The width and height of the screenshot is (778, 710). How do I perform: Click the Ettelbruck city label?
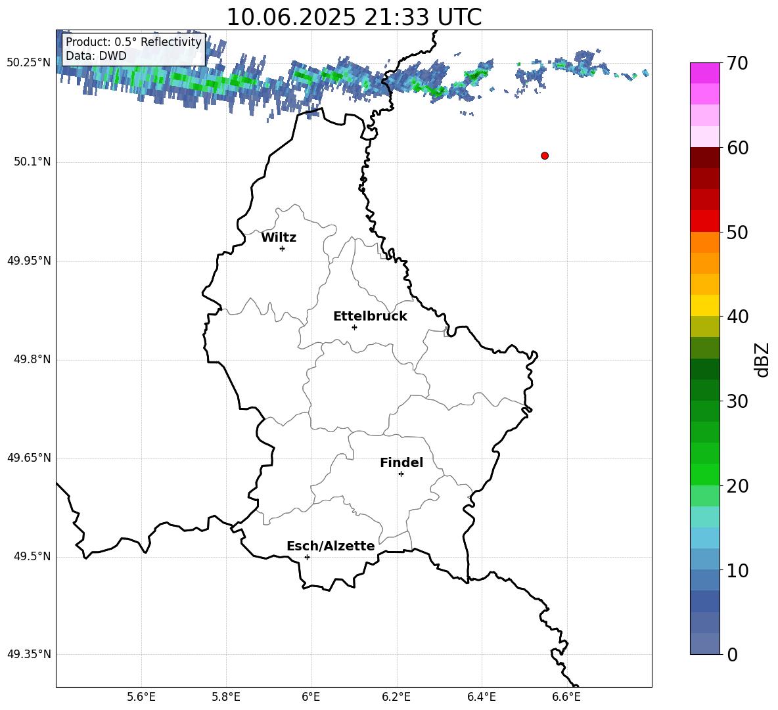click(370, 317)
